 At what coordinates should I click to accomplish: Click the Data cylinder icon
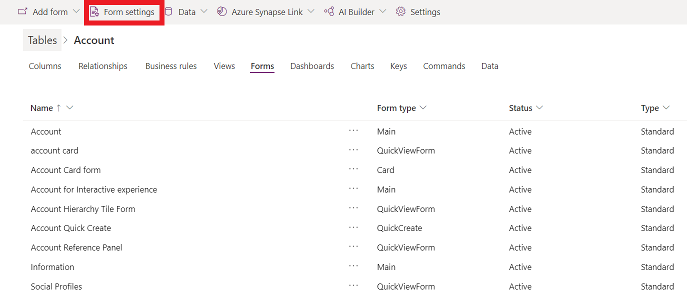[x=168, y=11]
